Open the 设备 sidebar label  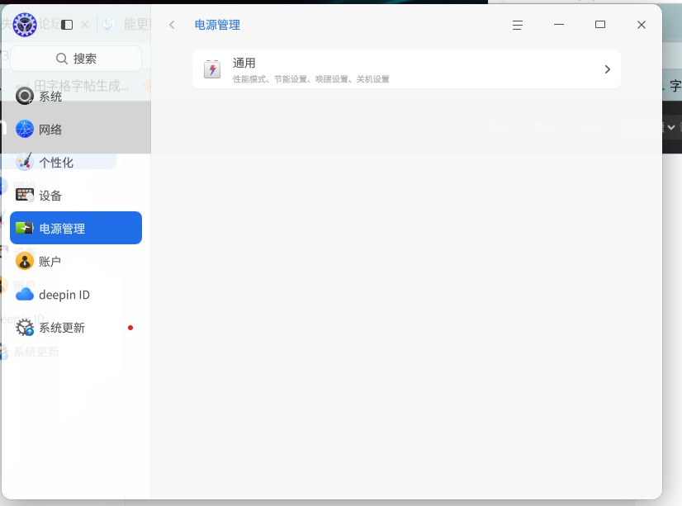[50, 196]
